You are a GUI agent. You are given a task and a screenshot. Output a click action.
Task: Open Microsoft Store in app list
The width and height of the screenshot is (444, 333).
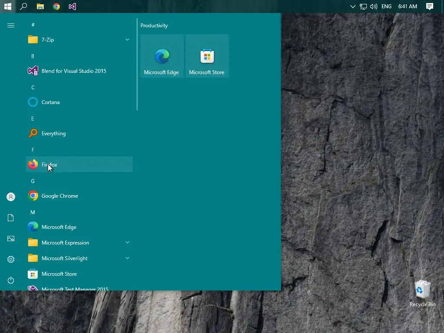(79, 274)
